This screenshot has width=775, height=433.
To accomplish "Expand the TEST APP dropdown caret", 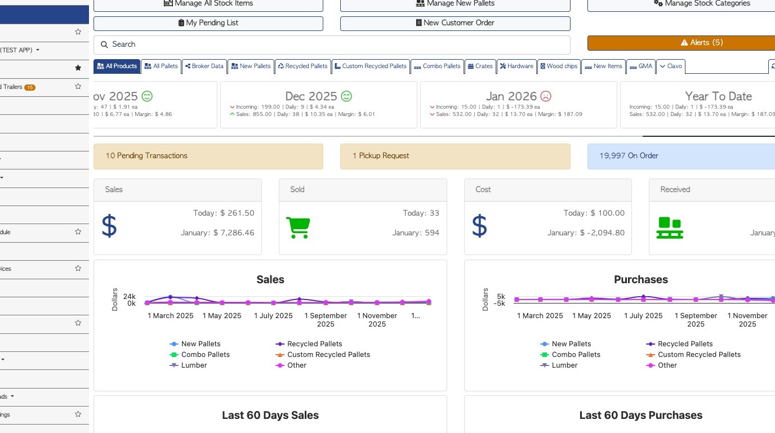I will pyautogui.click(x=38, y=50).
